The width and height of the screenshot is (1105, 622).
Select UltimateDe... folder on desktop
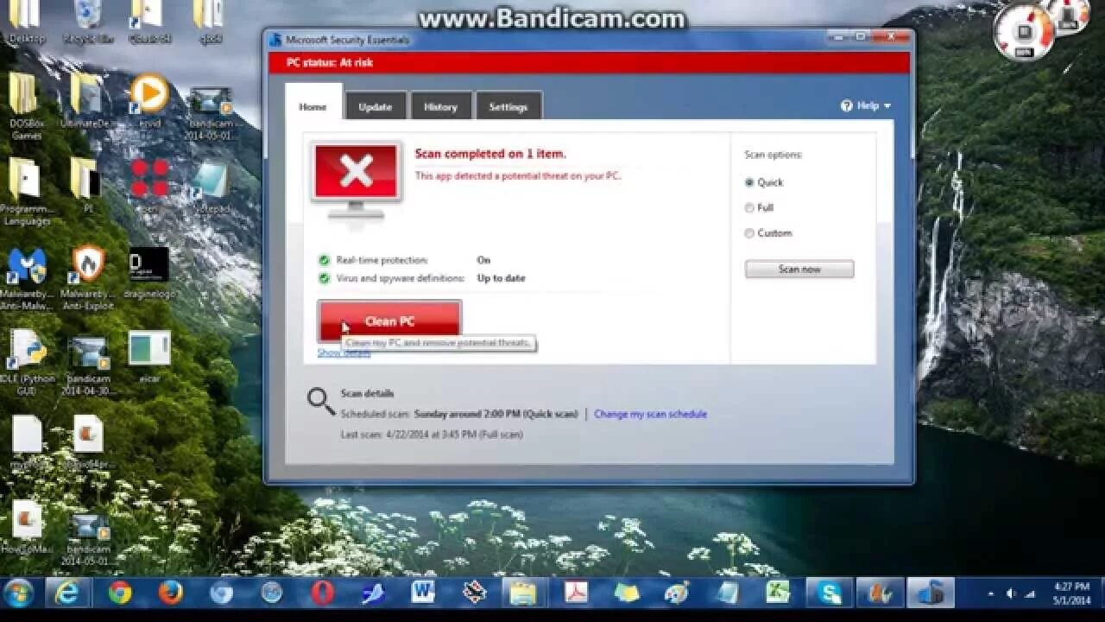pyautogui.click(x=87, y=99)
